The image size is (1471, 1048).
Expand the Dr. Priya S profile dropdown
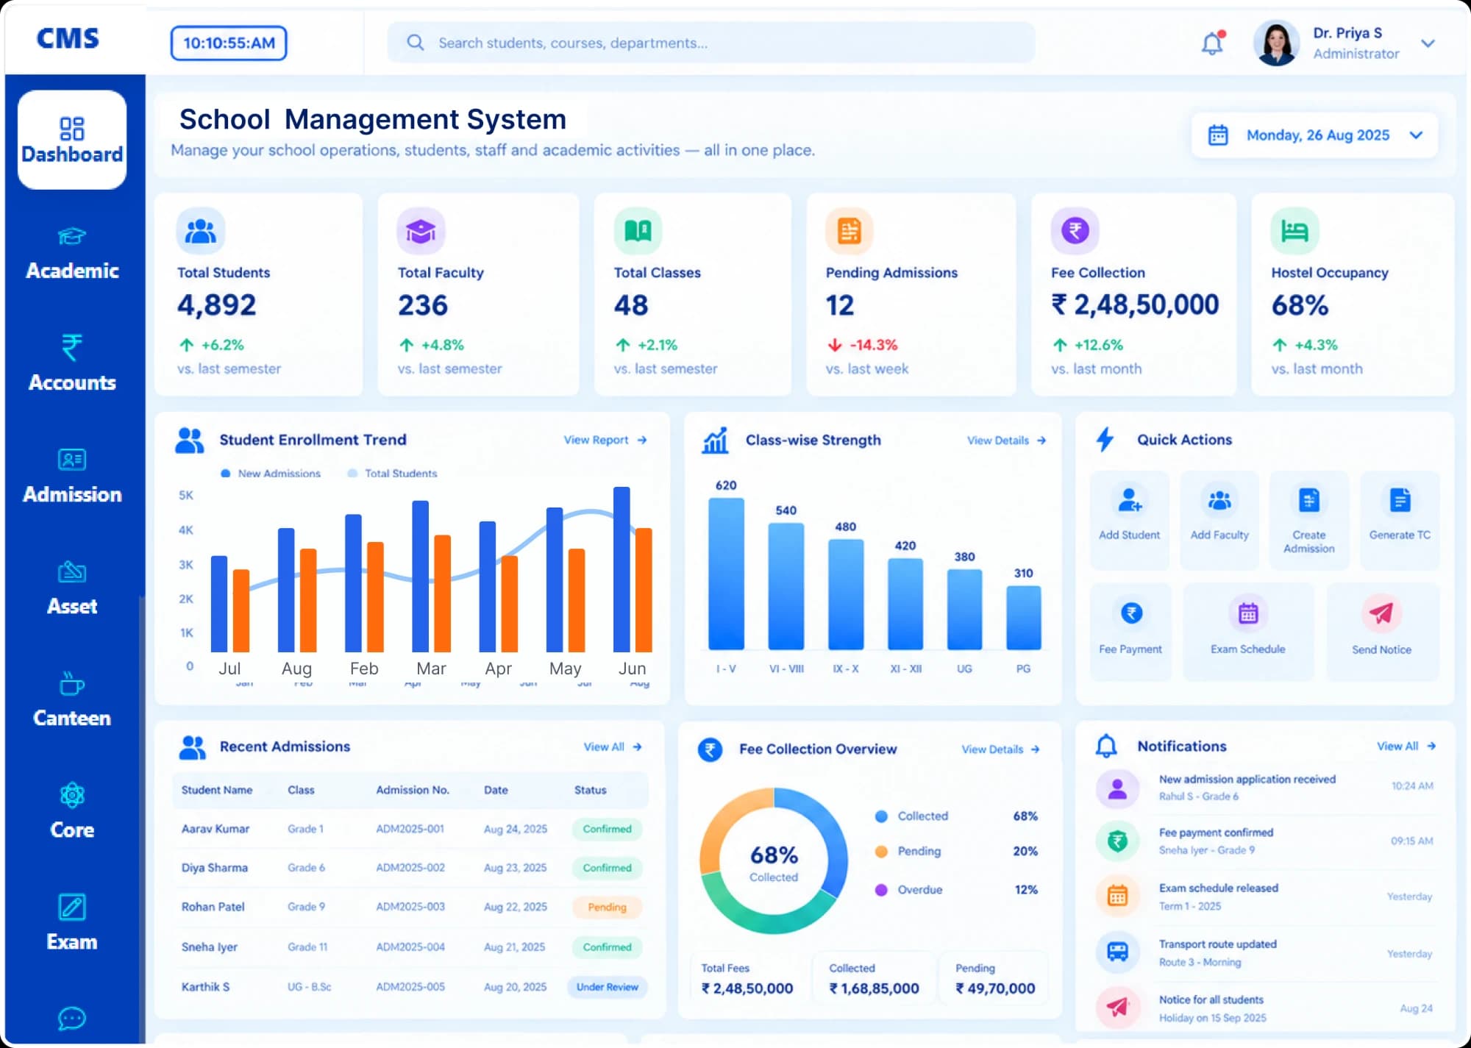(x=1428, y=43)
